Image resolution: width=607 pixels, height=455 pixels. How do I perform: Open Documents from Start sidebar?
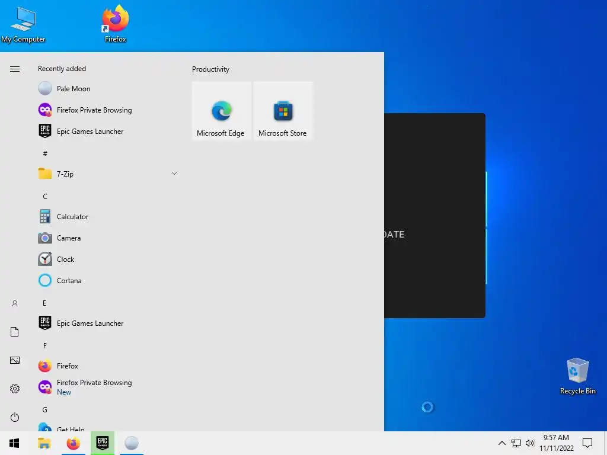click(15, 332)
